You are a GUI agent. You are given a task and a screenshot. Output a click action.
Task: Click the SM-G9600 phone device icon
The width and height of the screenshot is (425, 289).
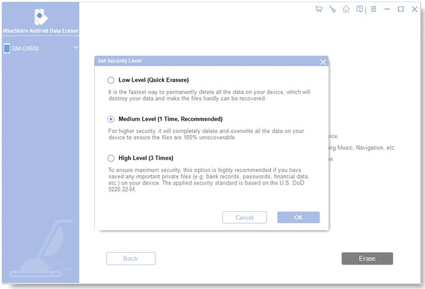(7, 49)
